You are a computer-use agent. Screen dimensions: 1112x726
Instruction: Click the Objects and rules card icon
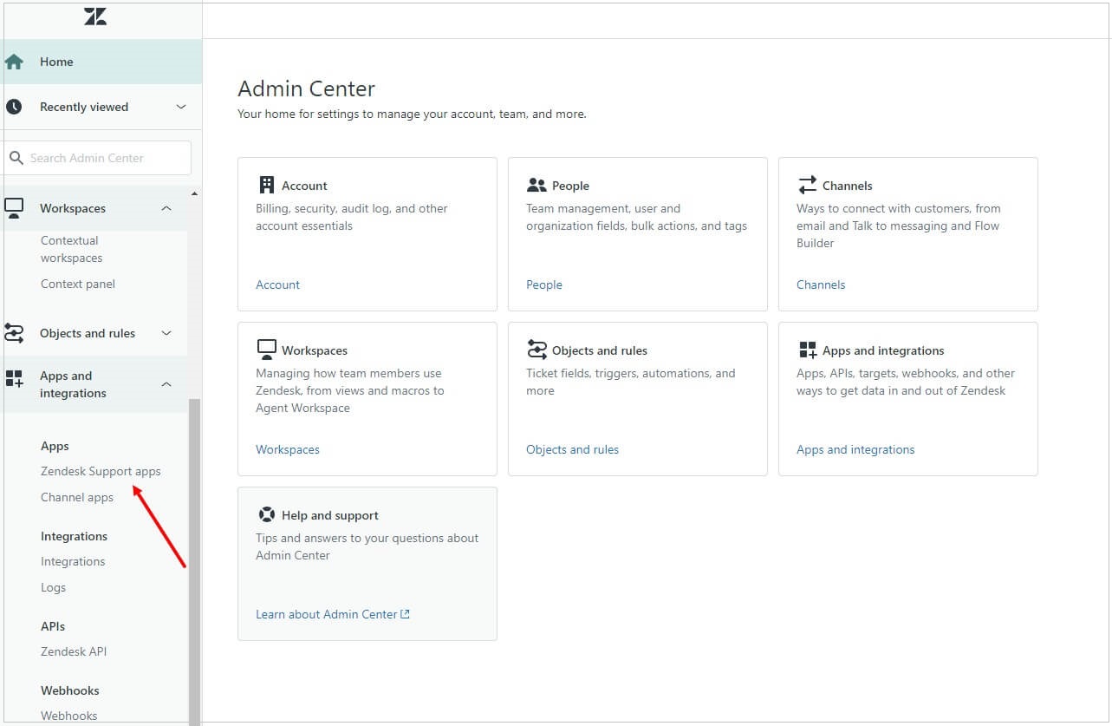(x=536, y=350)
